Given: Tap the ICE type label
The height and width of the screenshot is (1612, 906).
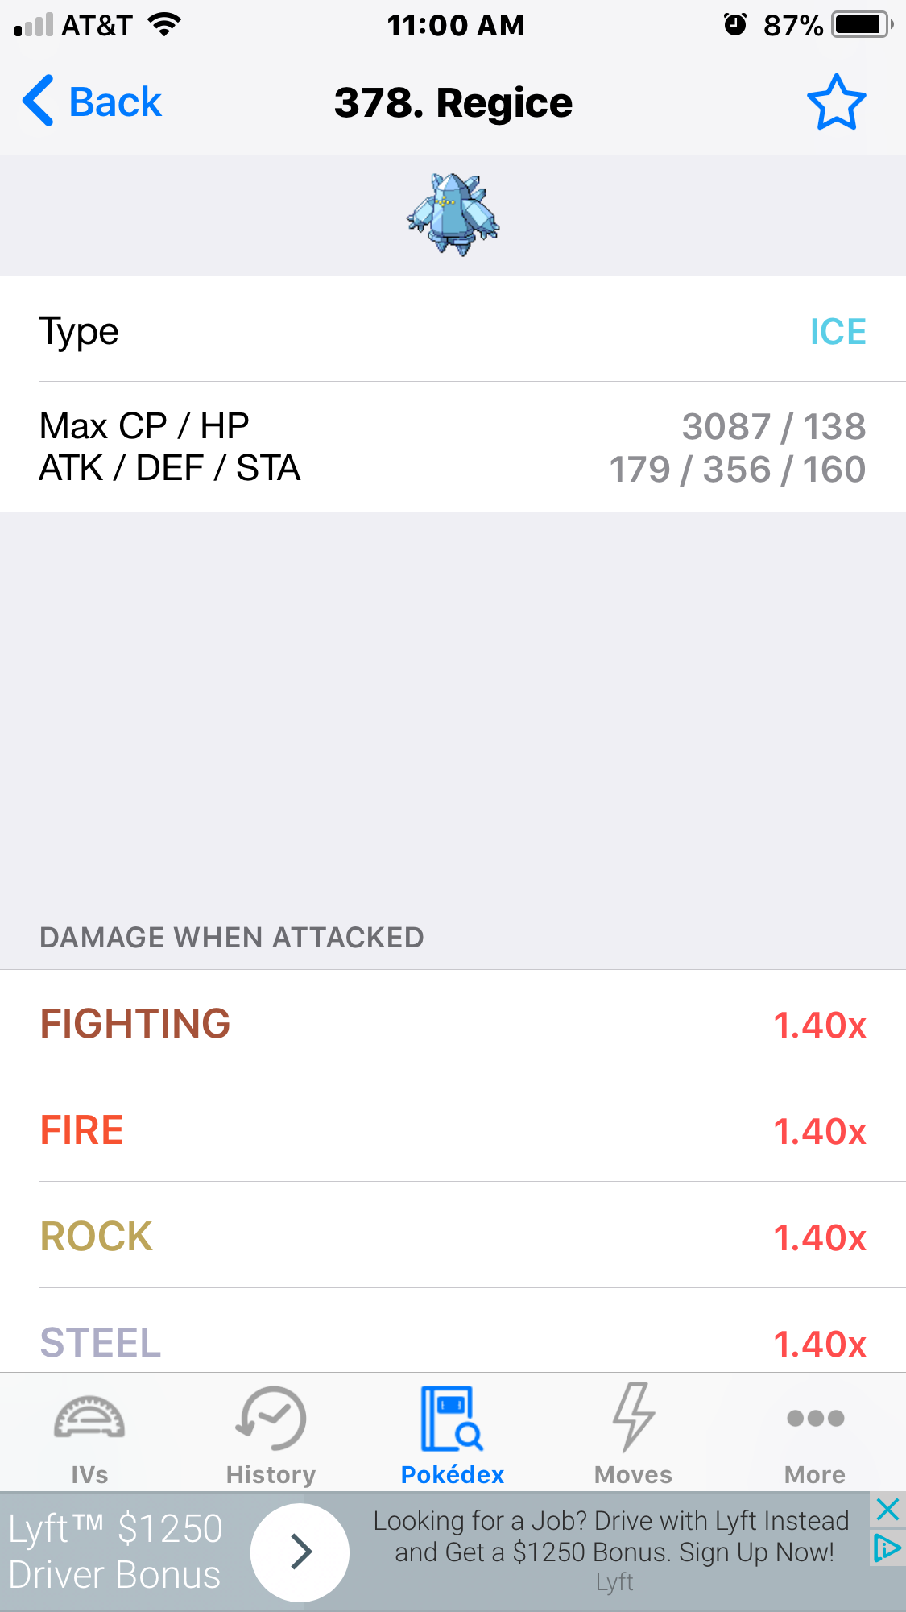Looking at the screenshot, I should (838, 332).
